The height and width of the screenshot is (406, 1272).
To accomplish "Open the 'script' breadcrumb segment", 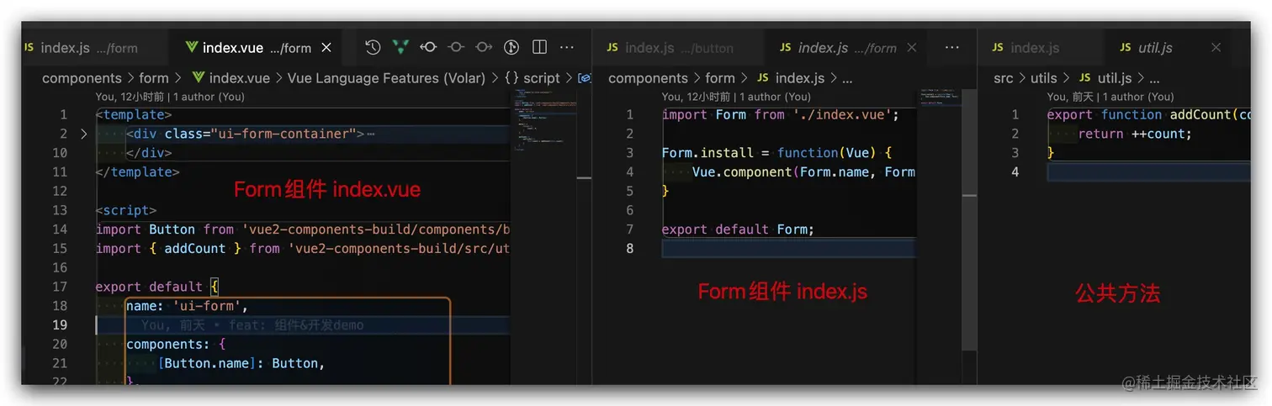I will point(541,78).
